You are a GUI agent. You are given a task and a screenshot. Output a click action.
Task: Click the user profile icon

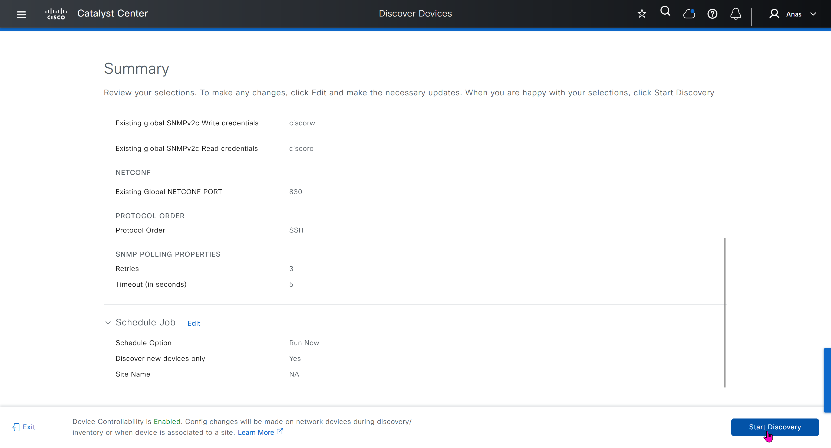[x=774, y=14]
